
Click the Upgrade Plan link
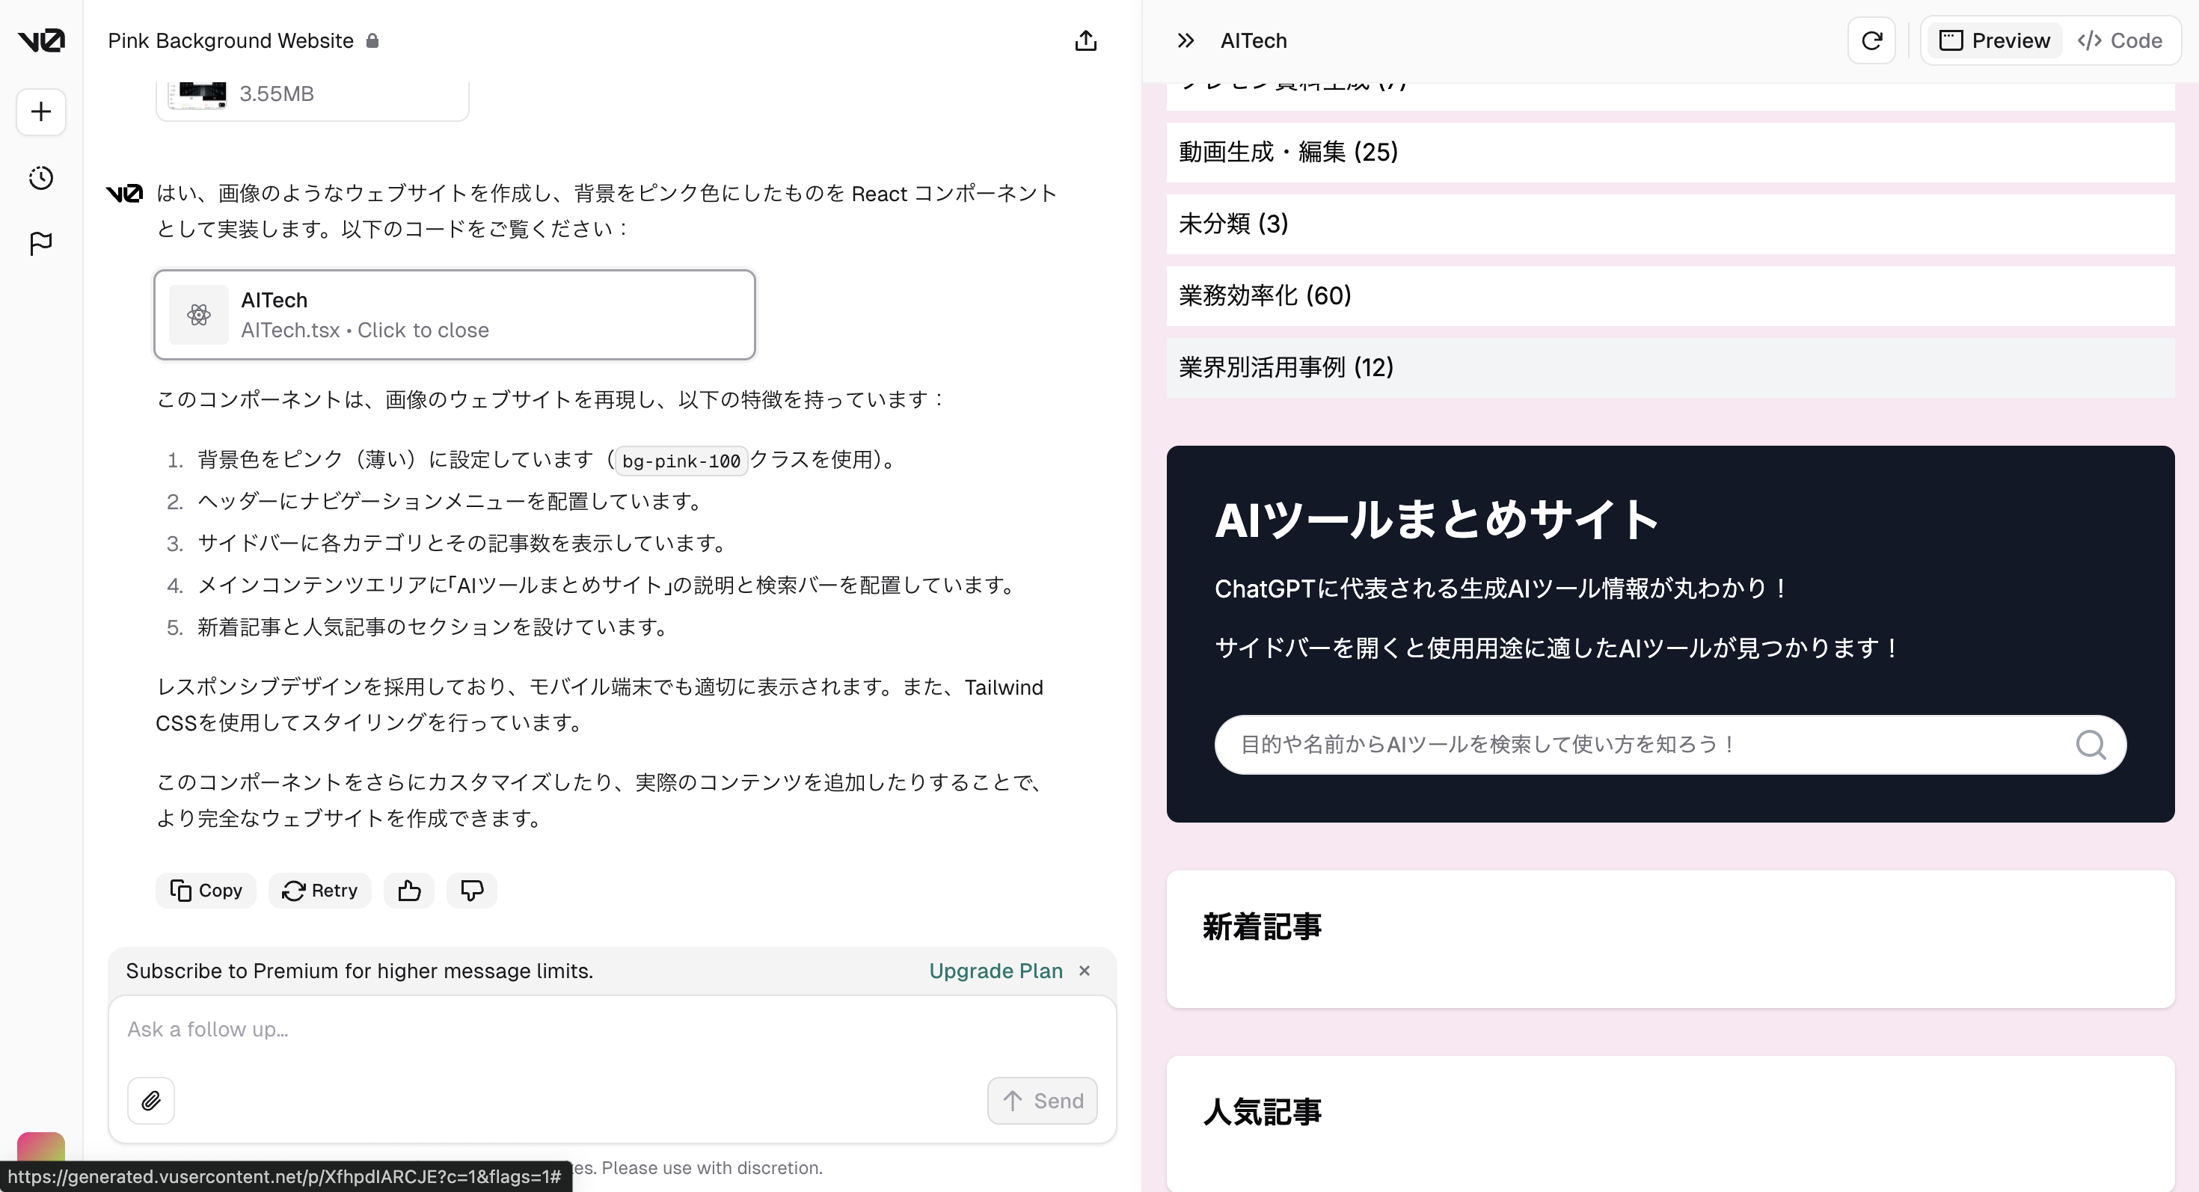(x=996, y=971)
